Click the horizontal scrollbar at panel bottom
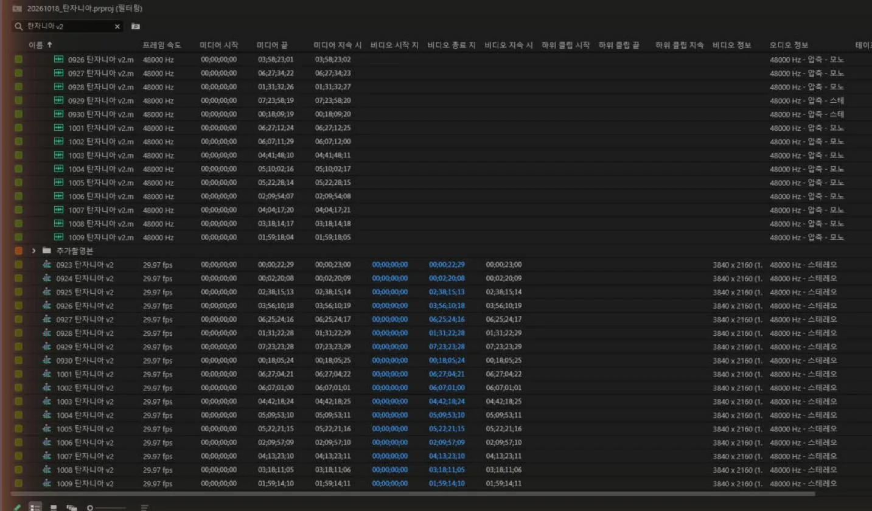 point(413,495)
